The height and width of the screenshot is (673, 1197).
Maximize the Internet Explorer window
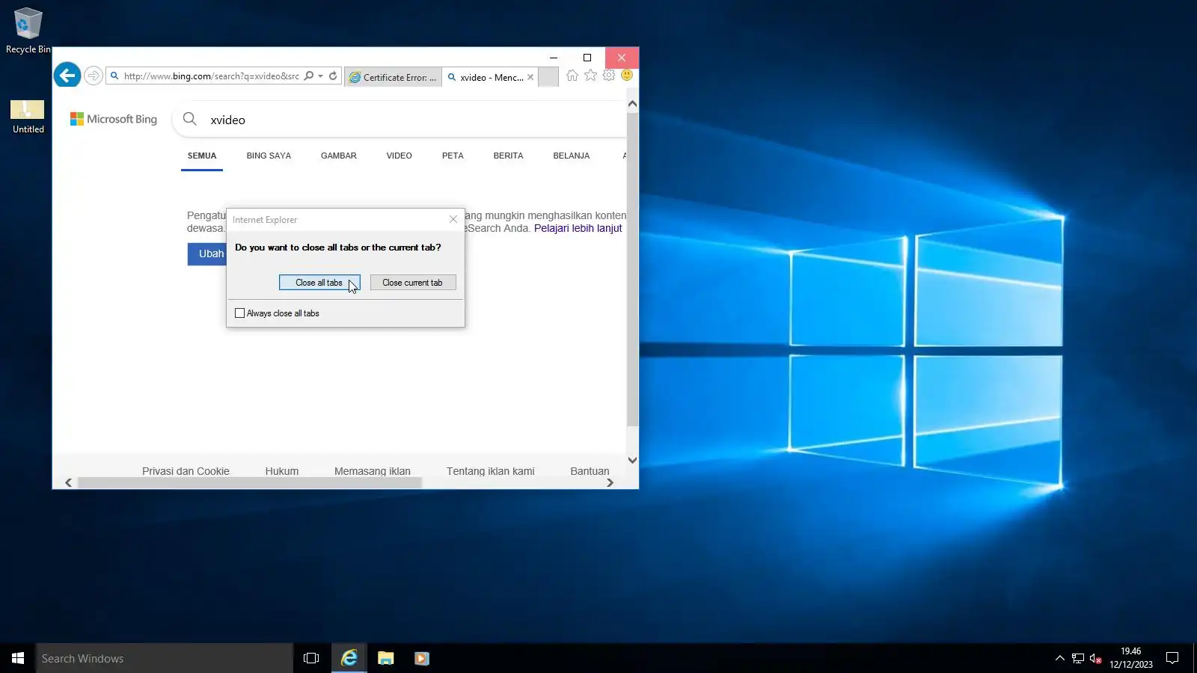coord(587,58)
